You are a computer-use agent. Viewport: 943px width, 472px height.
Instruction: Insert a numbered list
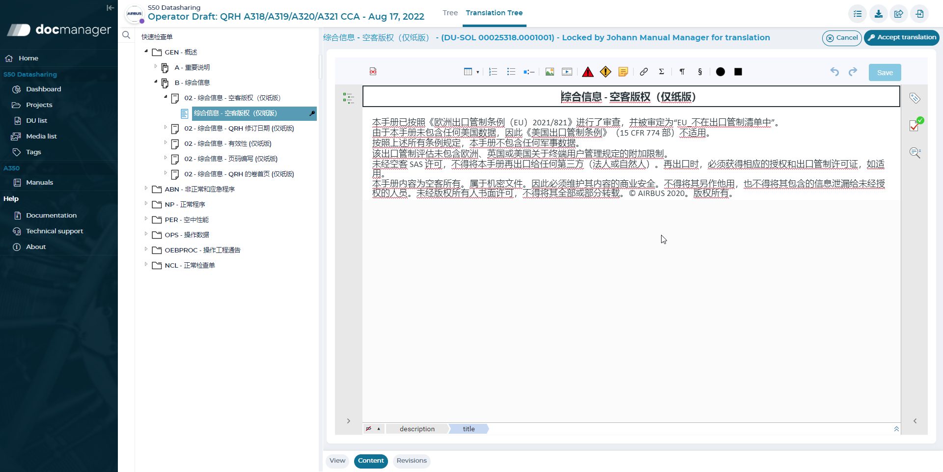[493, 72]
